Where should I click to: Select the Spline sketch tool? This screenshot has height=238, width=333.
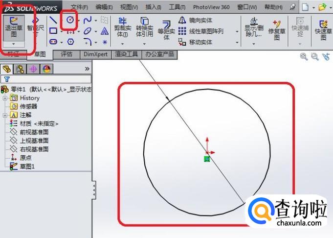click(x=88, y=20)
